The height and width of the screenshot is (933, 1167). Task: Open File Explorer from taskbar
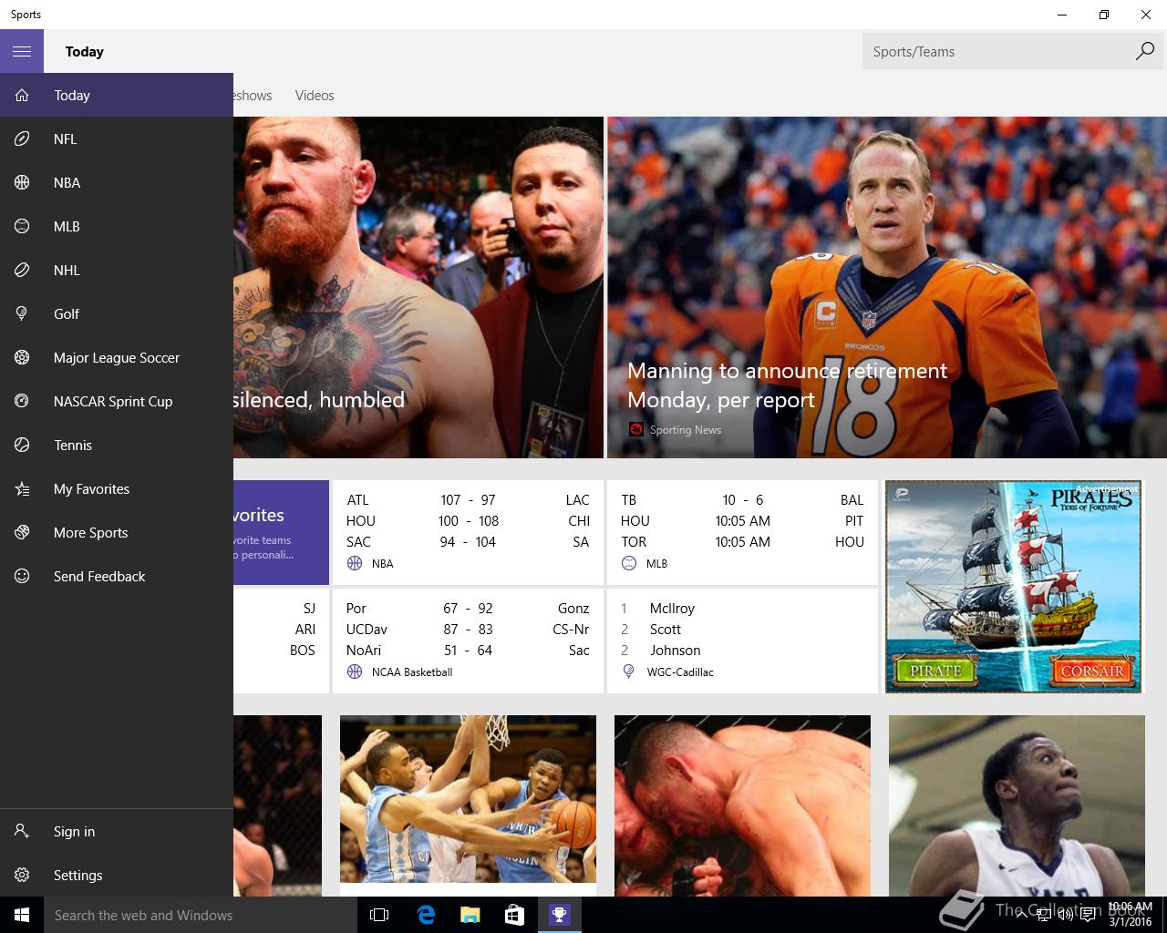point(470,915)
